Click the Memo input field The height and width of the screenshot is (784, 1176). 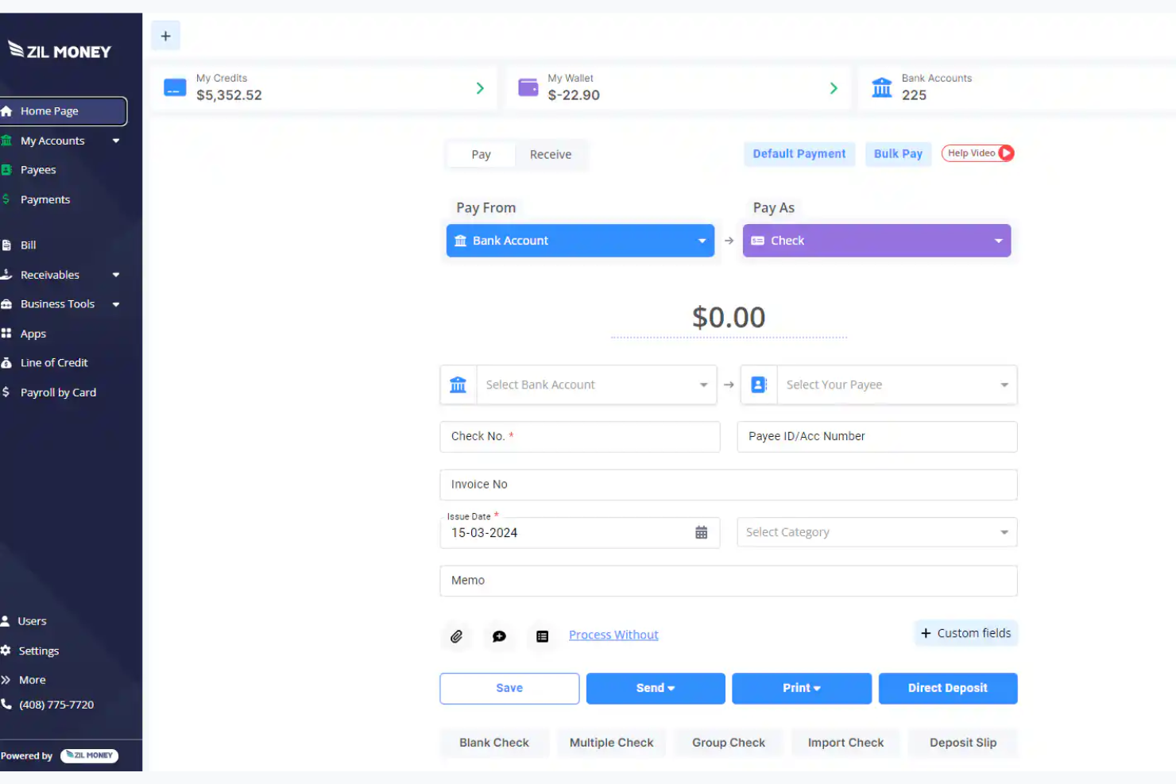729,581
